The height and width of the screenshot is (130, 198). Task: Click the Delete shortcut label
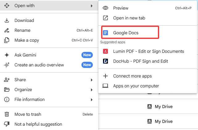pos(88,114)
